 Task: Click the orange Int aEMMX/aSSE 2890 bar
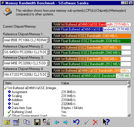(91, 71)
